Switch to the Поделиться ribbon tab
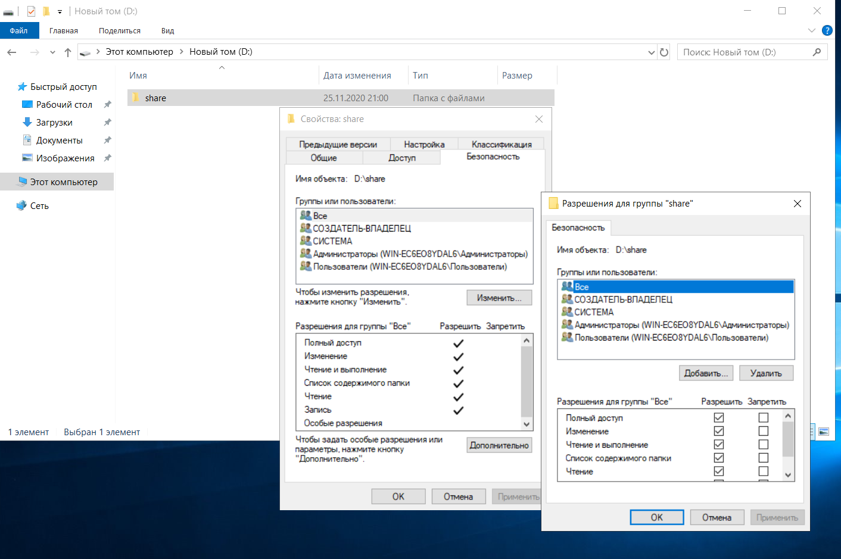The height and width of the screenshot is (559, 841). (120, 30)
